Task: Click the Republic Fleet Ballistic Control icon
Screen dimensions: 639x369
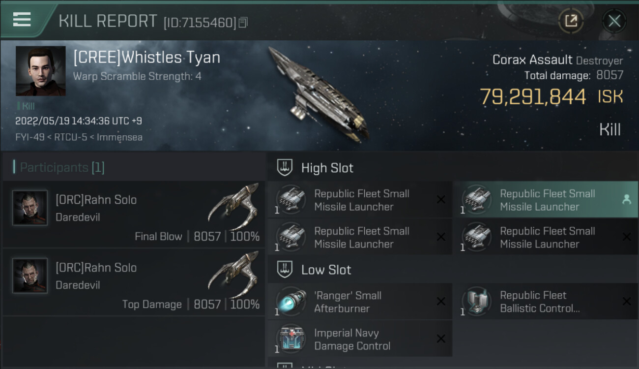Action: (x=476, y=301)
